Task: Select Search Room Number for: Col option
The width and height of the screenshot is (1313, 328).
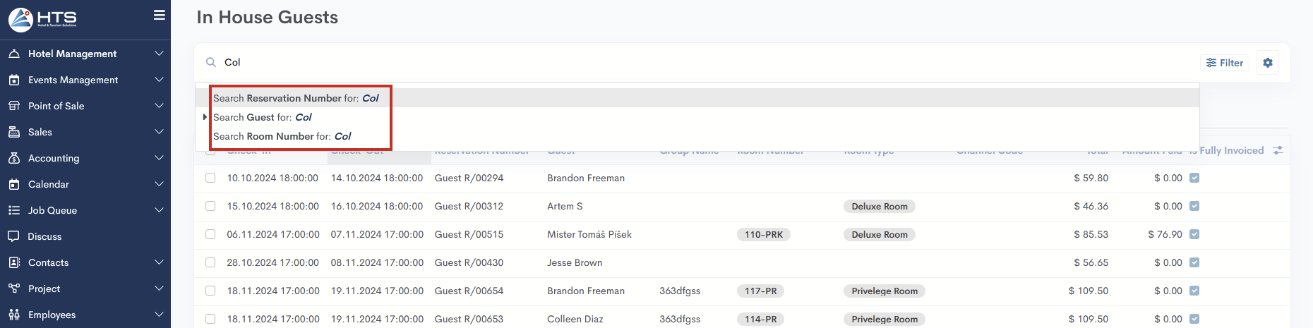Action: point(282,136)
